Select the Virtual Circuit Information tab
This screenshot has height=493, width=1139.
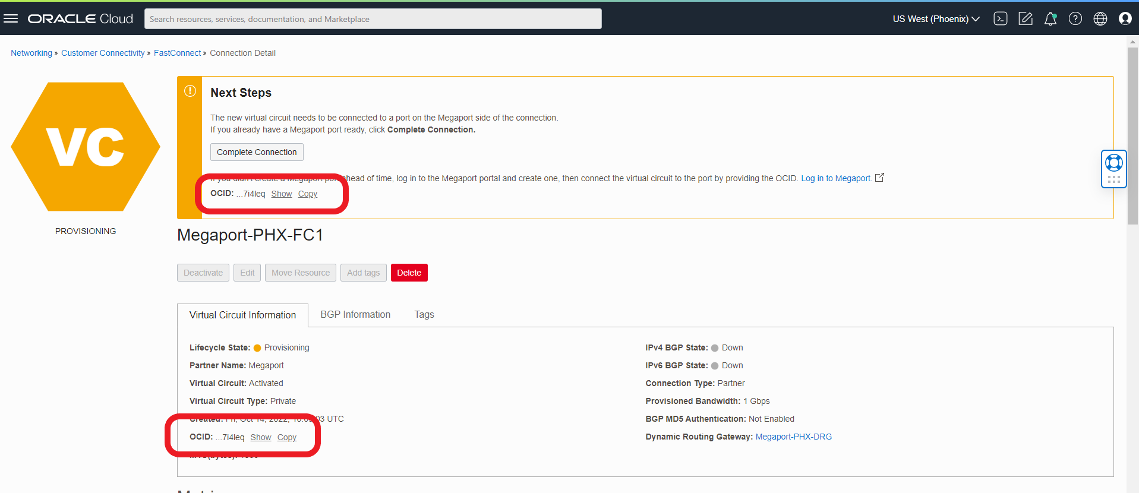242,315
